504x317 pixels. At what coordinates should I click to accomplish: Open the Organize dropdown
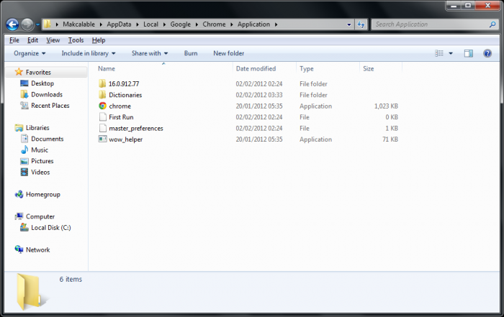pos(30,53)
